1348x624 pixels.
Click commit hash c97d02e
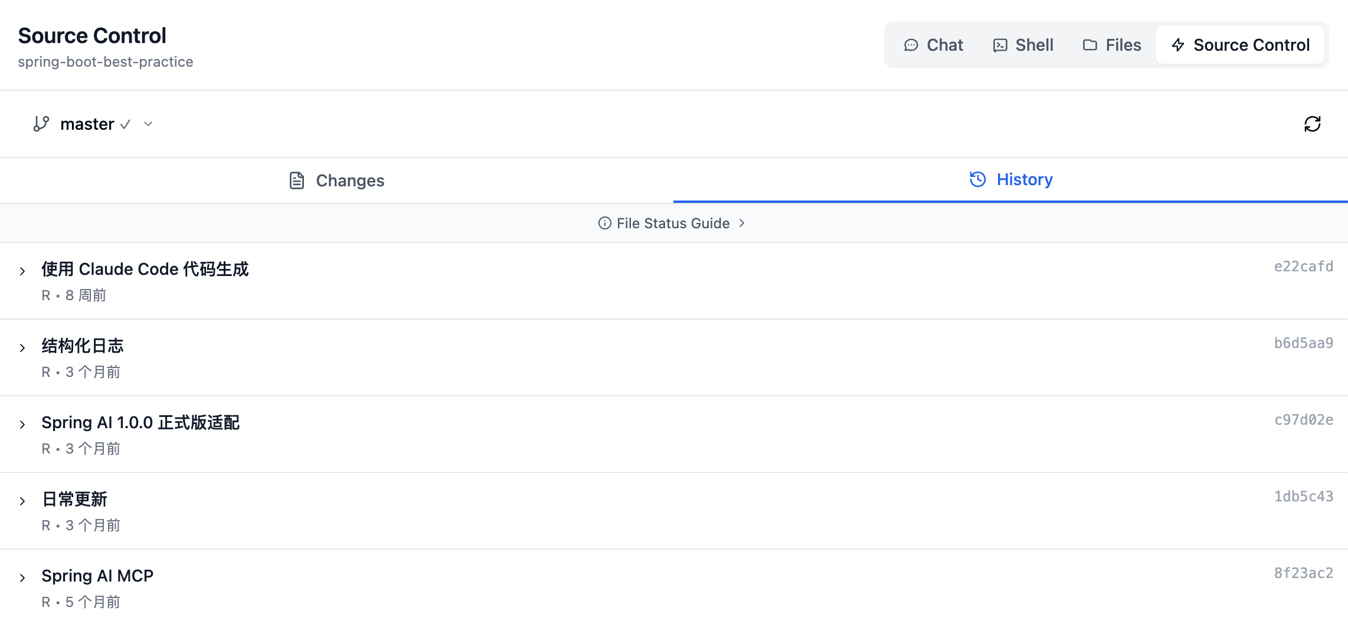[x=1303, y=420]
